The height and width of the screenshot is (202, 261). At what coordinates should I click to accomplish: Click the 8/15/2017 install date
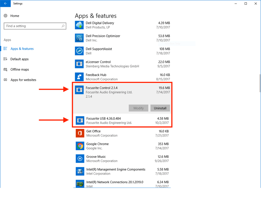pyautogui.click(x=163, y=79)
